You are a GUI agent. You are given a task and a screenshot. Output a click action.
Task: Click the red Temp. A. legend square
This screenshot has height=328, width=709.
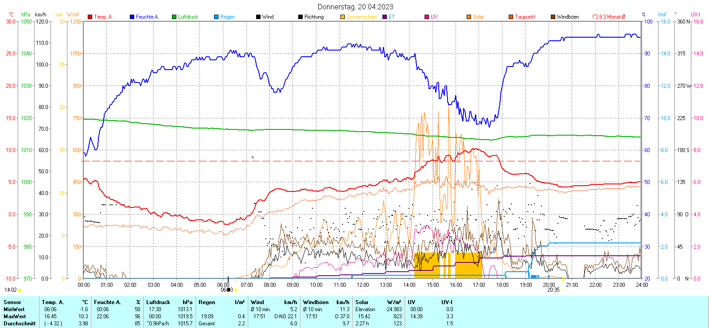[90, 17]
